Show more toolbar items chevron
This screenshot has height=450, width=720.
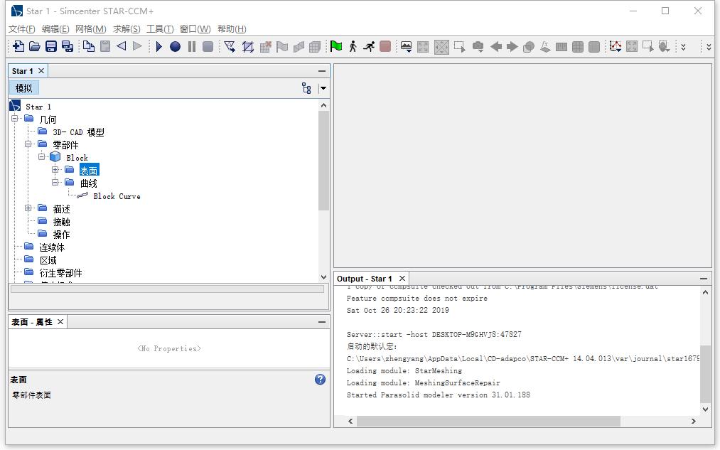[683, 47]
